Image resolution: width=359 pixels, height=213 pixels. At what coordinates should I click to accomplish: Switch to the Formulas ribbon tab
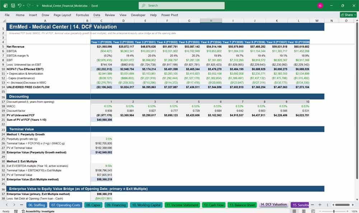83,15
